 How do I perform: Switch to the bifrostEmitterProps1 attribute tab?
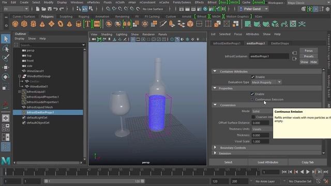(227, 43)
